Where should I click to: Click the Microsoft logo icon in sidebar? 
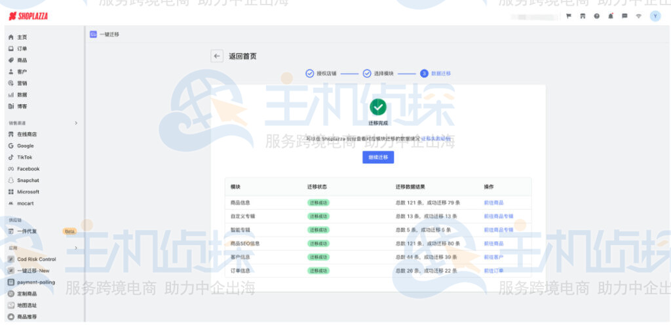click(x=11, y=192)
